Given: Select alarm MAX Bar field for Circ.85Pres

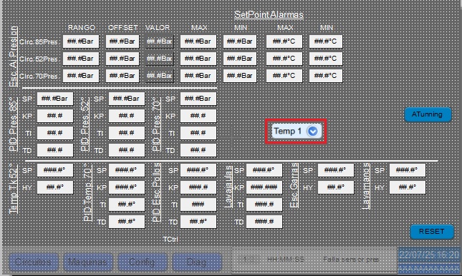Looking at the screenshot, I should coord(198,41).
